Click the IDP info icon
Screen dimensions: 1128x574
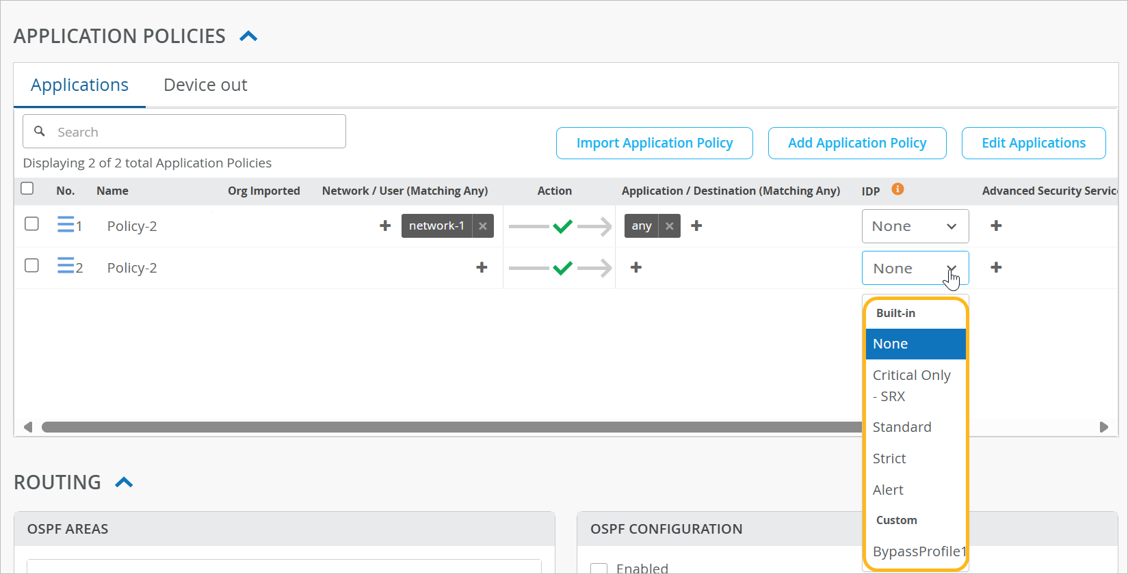[x=897, y=189]
